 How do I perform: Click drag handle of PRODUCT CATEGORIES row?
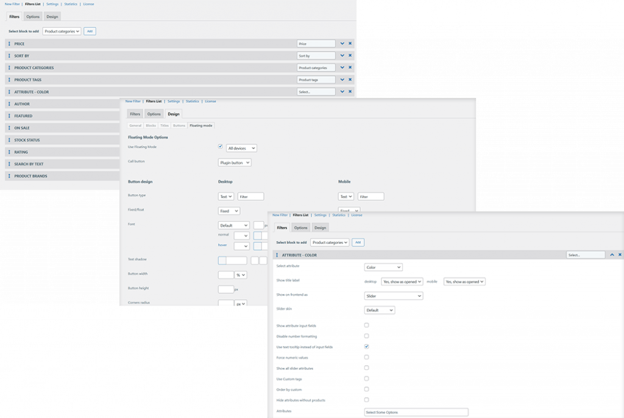9,68
